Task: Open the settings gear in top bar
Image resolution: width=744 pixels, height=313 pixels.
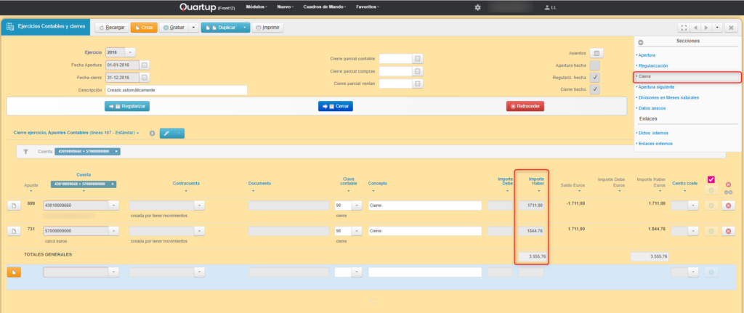Action: pos(477,7)
